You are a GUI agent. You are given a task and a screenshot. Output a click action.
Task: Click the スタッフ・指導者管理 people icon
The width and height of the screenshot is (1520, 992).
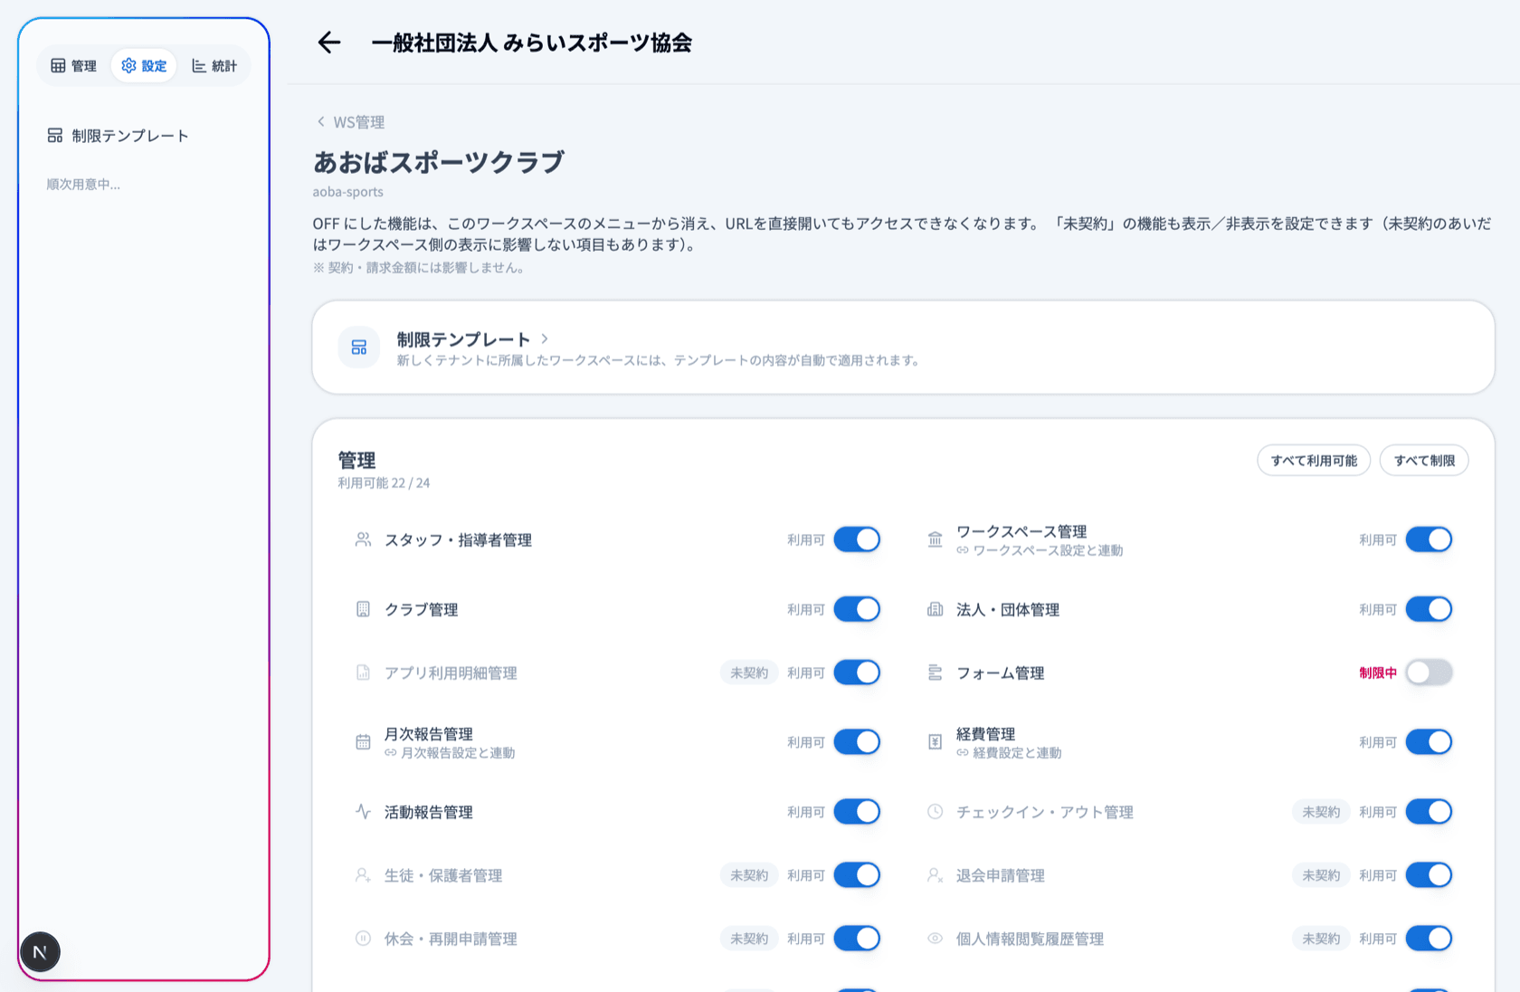363,540
